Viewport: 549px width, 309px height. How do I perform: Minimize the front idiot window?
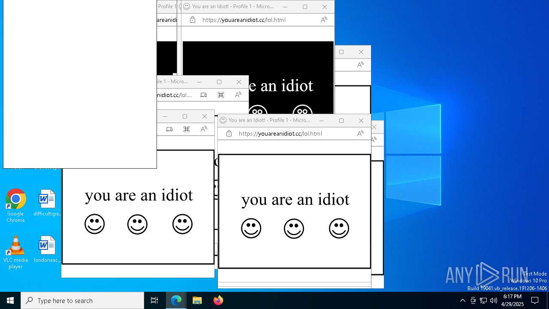322,121
